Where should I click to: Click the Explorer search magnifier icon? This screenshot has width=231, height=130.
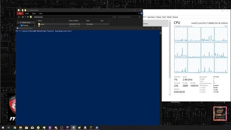tap(140, 17)
